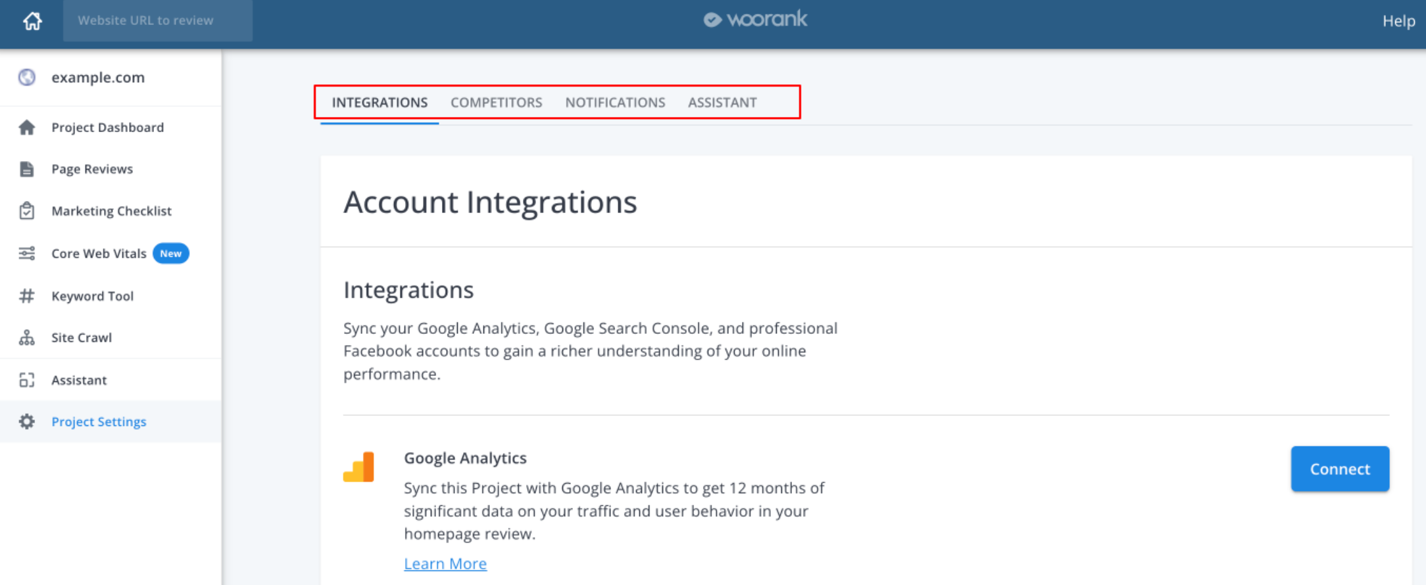1426x585 pixels.
Task: Select the example.com project name
Action: coord(98,78)
